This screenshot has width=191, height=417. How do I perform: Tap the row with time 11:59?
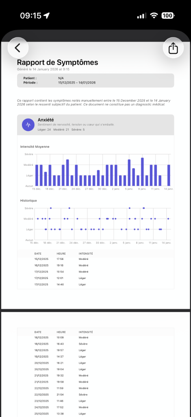point(95,388)
